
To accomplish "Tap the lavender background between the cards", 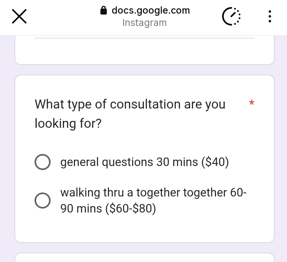I will pos(144,70).
